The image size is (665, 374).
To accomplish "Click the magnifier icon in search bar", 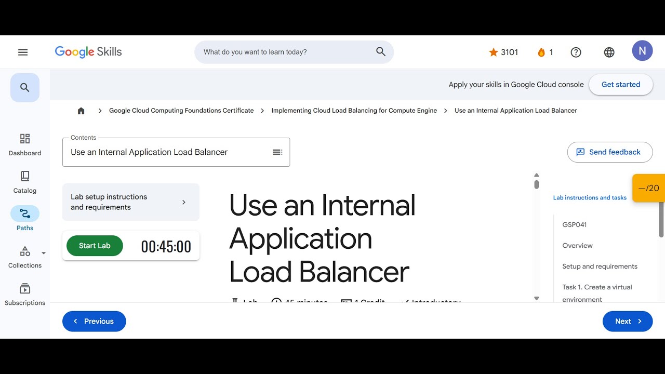I will tap(381, 52).
